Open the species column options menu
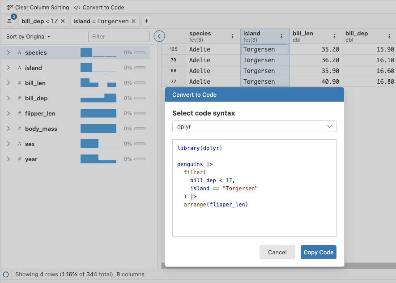The image size is (396, 283). click(x=232, y=36)
